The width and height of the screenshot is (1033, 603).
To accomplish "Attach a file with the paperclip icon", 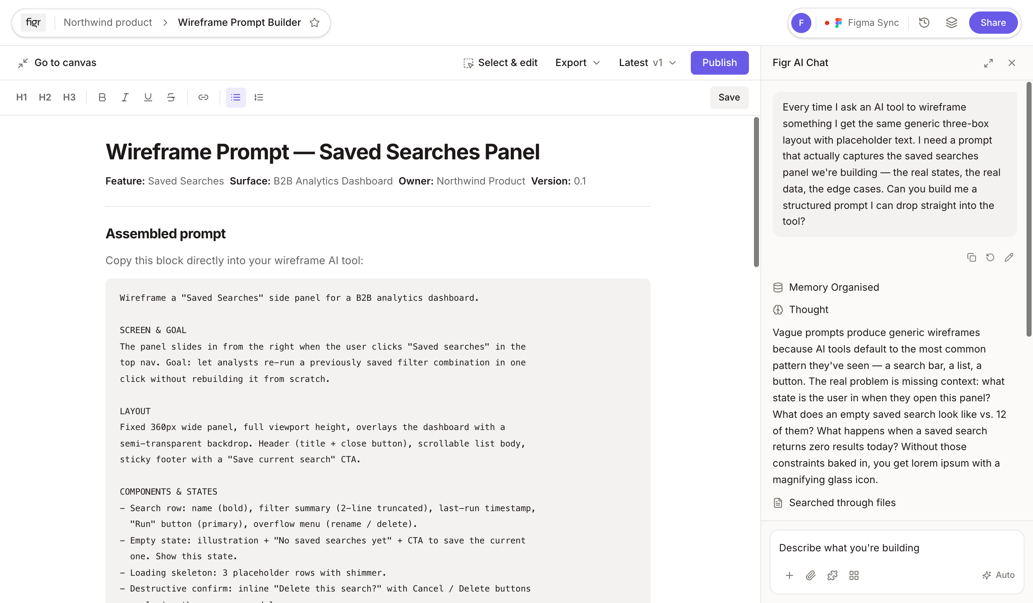I will [811, 575].
